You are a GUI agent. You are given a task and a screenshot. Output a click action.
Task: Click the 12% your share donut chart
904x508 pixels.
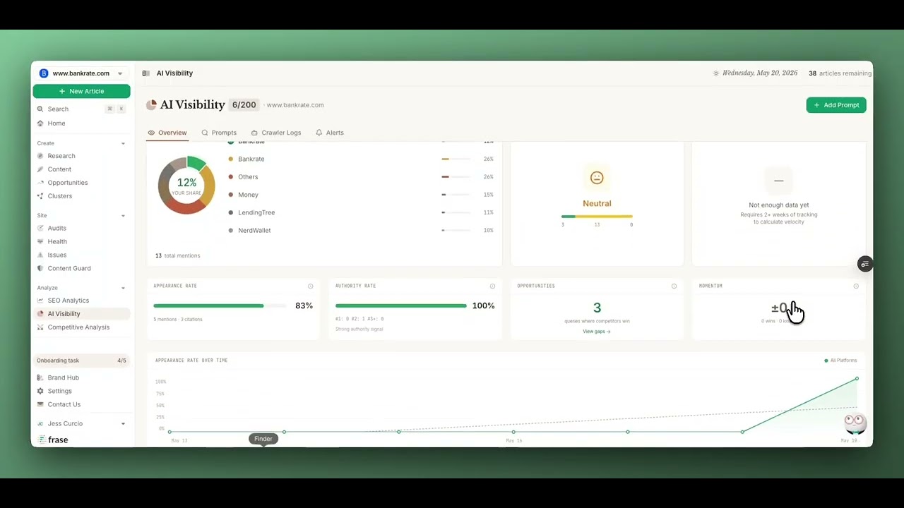186,186
